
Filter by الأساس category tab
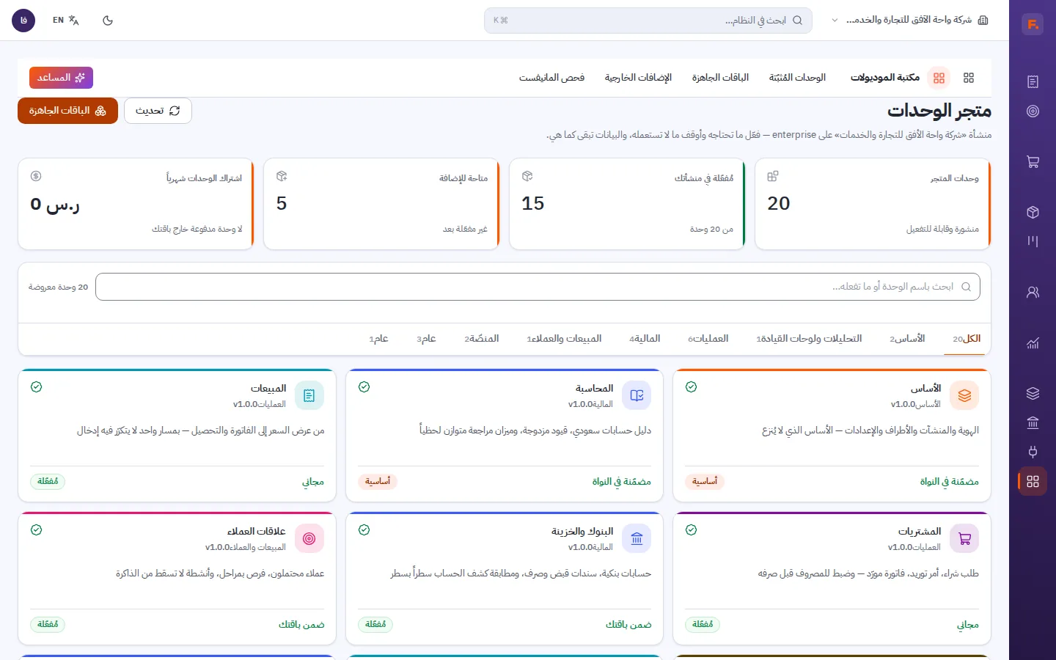tap(907, 339)
